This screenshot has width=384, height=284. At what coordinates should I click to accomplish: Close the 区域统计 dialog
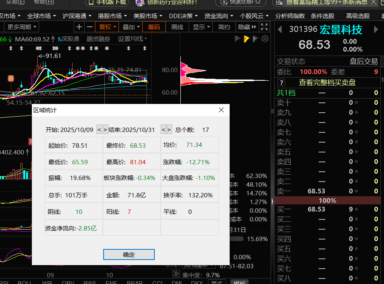click(x=221, y=110)
